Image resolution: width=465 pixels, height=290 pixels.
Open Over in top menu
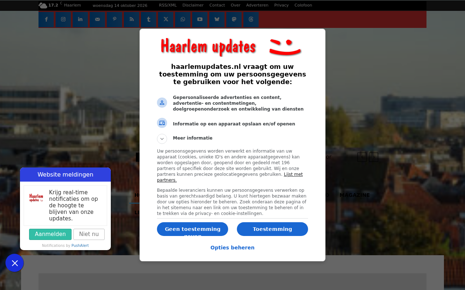click(x=235, y=5)
